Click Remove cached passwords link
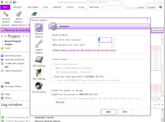The image size is (165, 122). (74, 68)
